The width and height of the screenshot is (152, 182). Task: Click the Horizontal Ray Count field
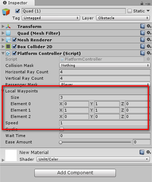(x=105, y=72)
